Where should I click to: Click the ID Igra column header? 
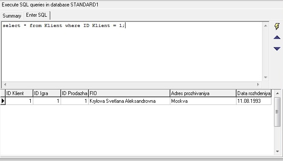coord(47,93)
